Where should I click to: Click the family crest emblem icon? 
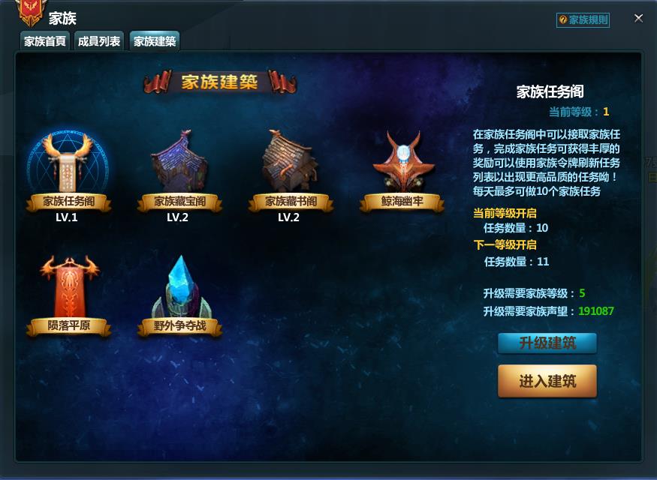coord(29,13)
